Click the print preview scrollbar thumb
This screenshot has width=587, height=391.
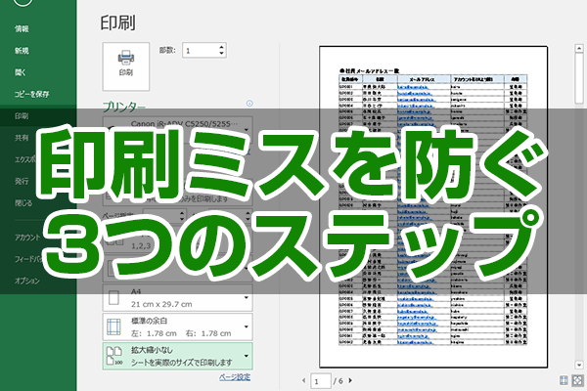[579, 78]
